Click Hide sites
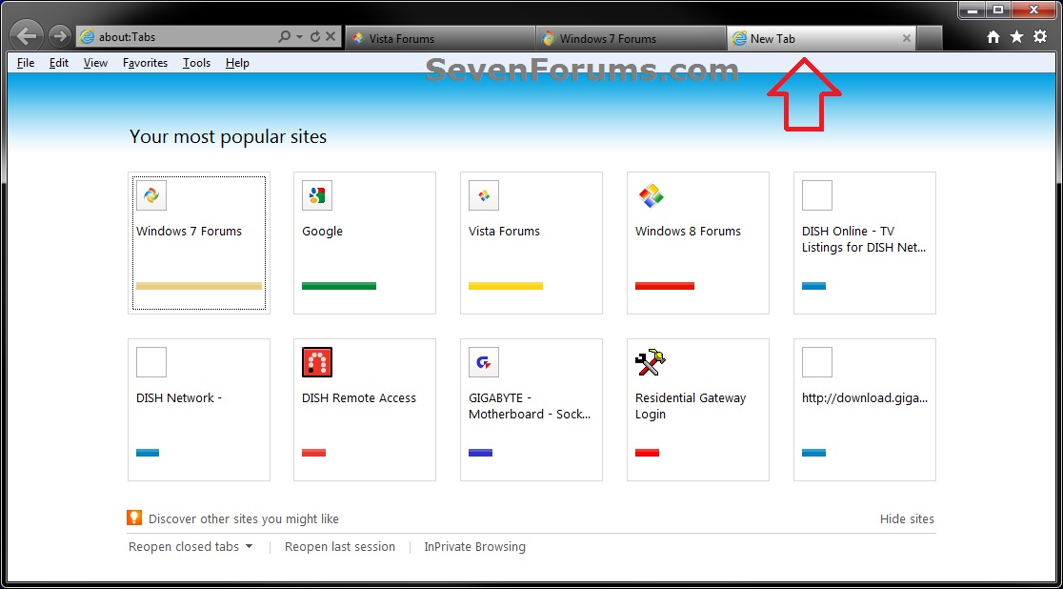 907,519
